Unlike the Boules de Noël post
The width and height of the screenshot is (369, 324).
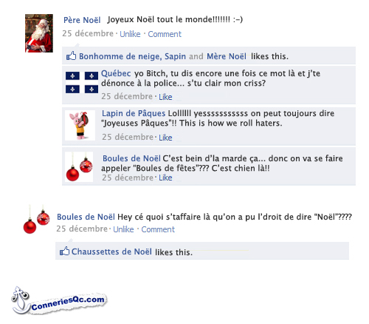[x=123, y=229]
